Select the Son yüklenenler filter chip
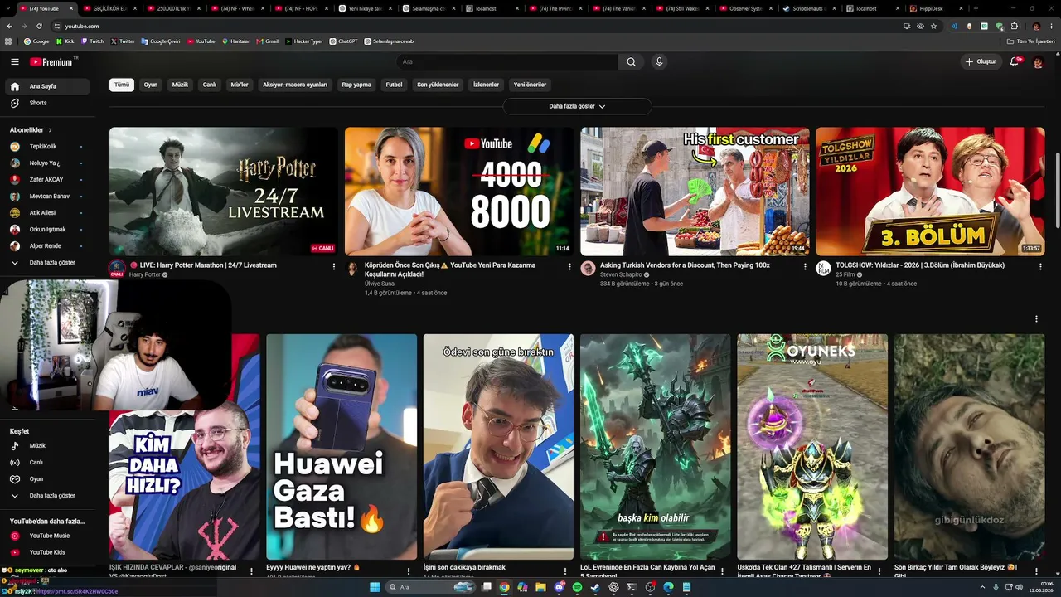Image resolution: width=1061 pixels, height=597 pixels. pos(438,85)
